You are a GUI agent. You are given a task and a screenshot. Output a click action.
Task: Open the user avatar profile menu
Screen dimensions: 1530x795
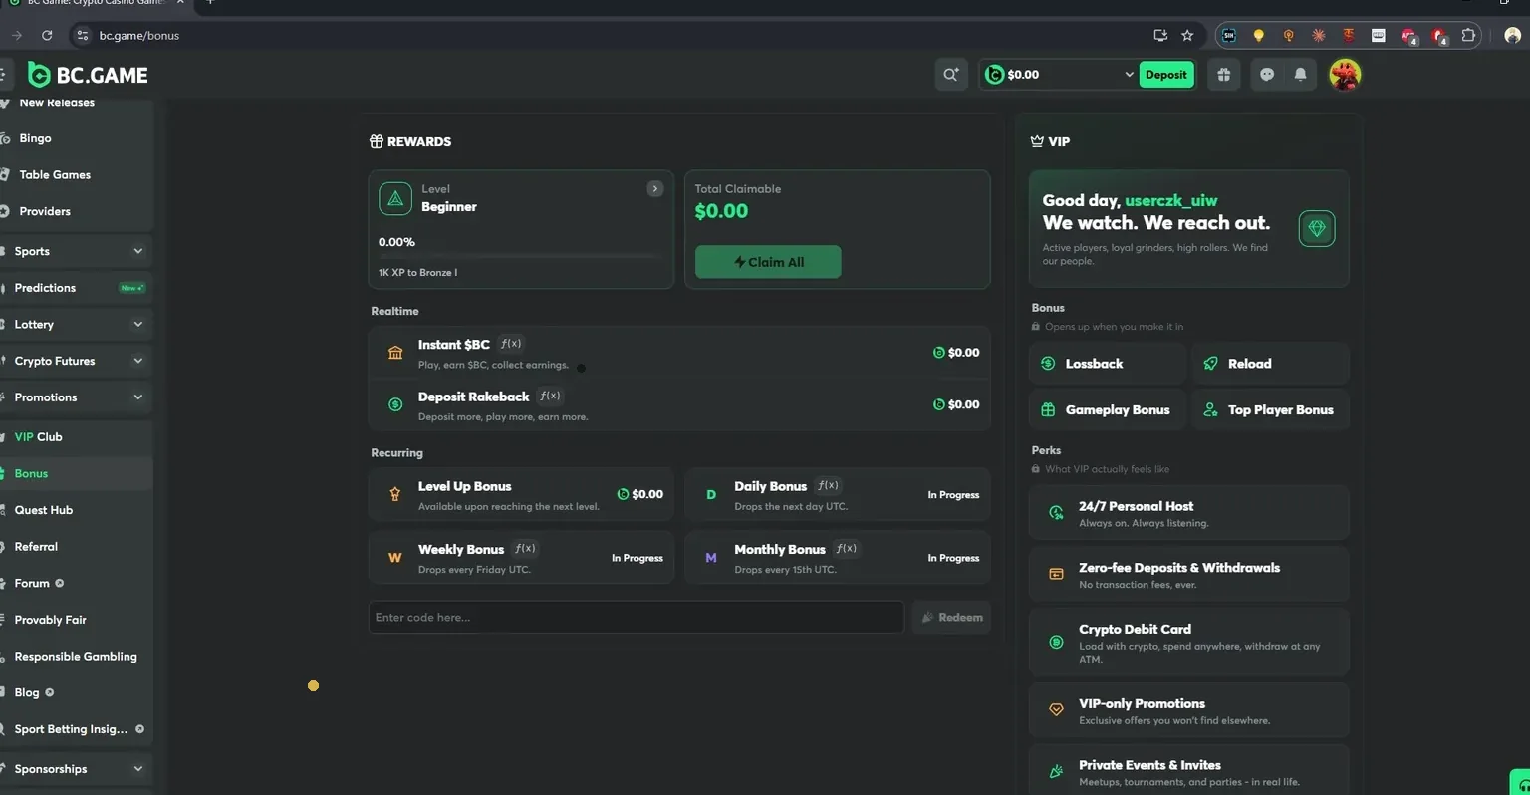pos(1345,75)
